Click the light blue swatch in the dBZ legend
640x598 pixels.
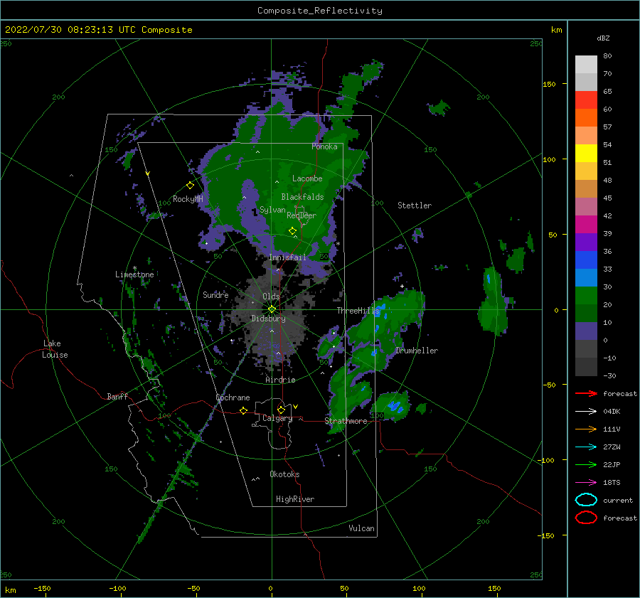point(586,277)
